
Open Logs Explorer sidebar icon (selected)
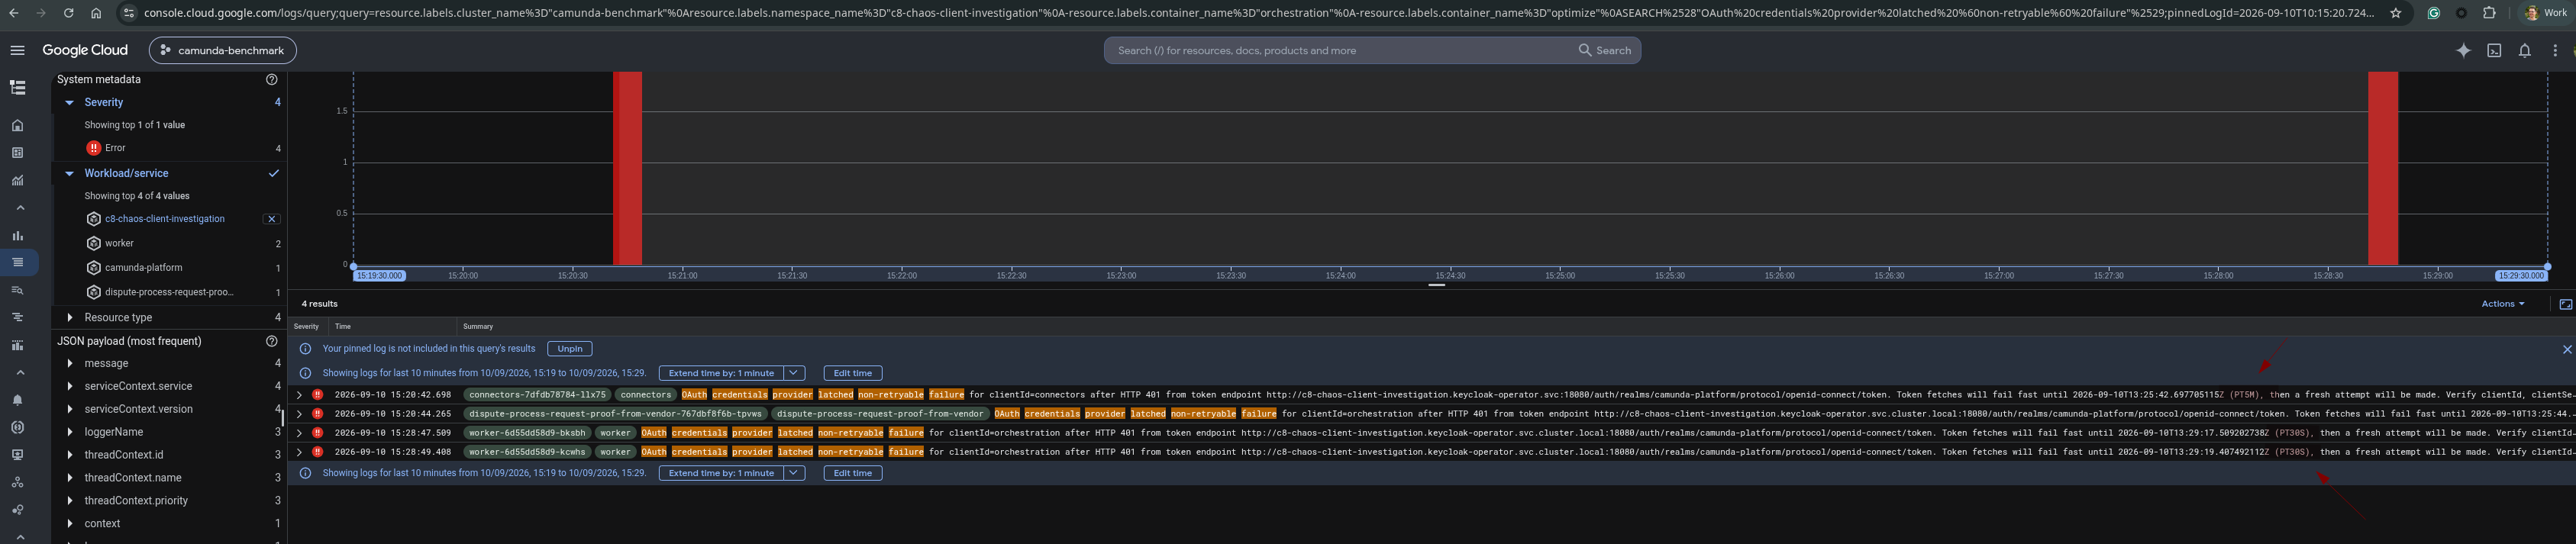tap(18, 262)
